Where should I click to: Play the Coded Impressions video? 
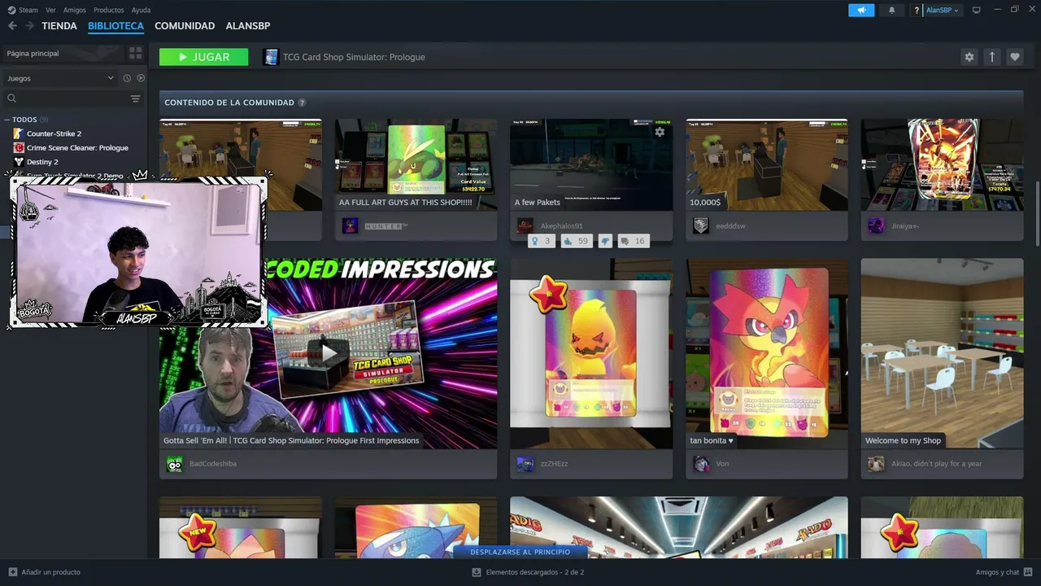pos(329,352)
